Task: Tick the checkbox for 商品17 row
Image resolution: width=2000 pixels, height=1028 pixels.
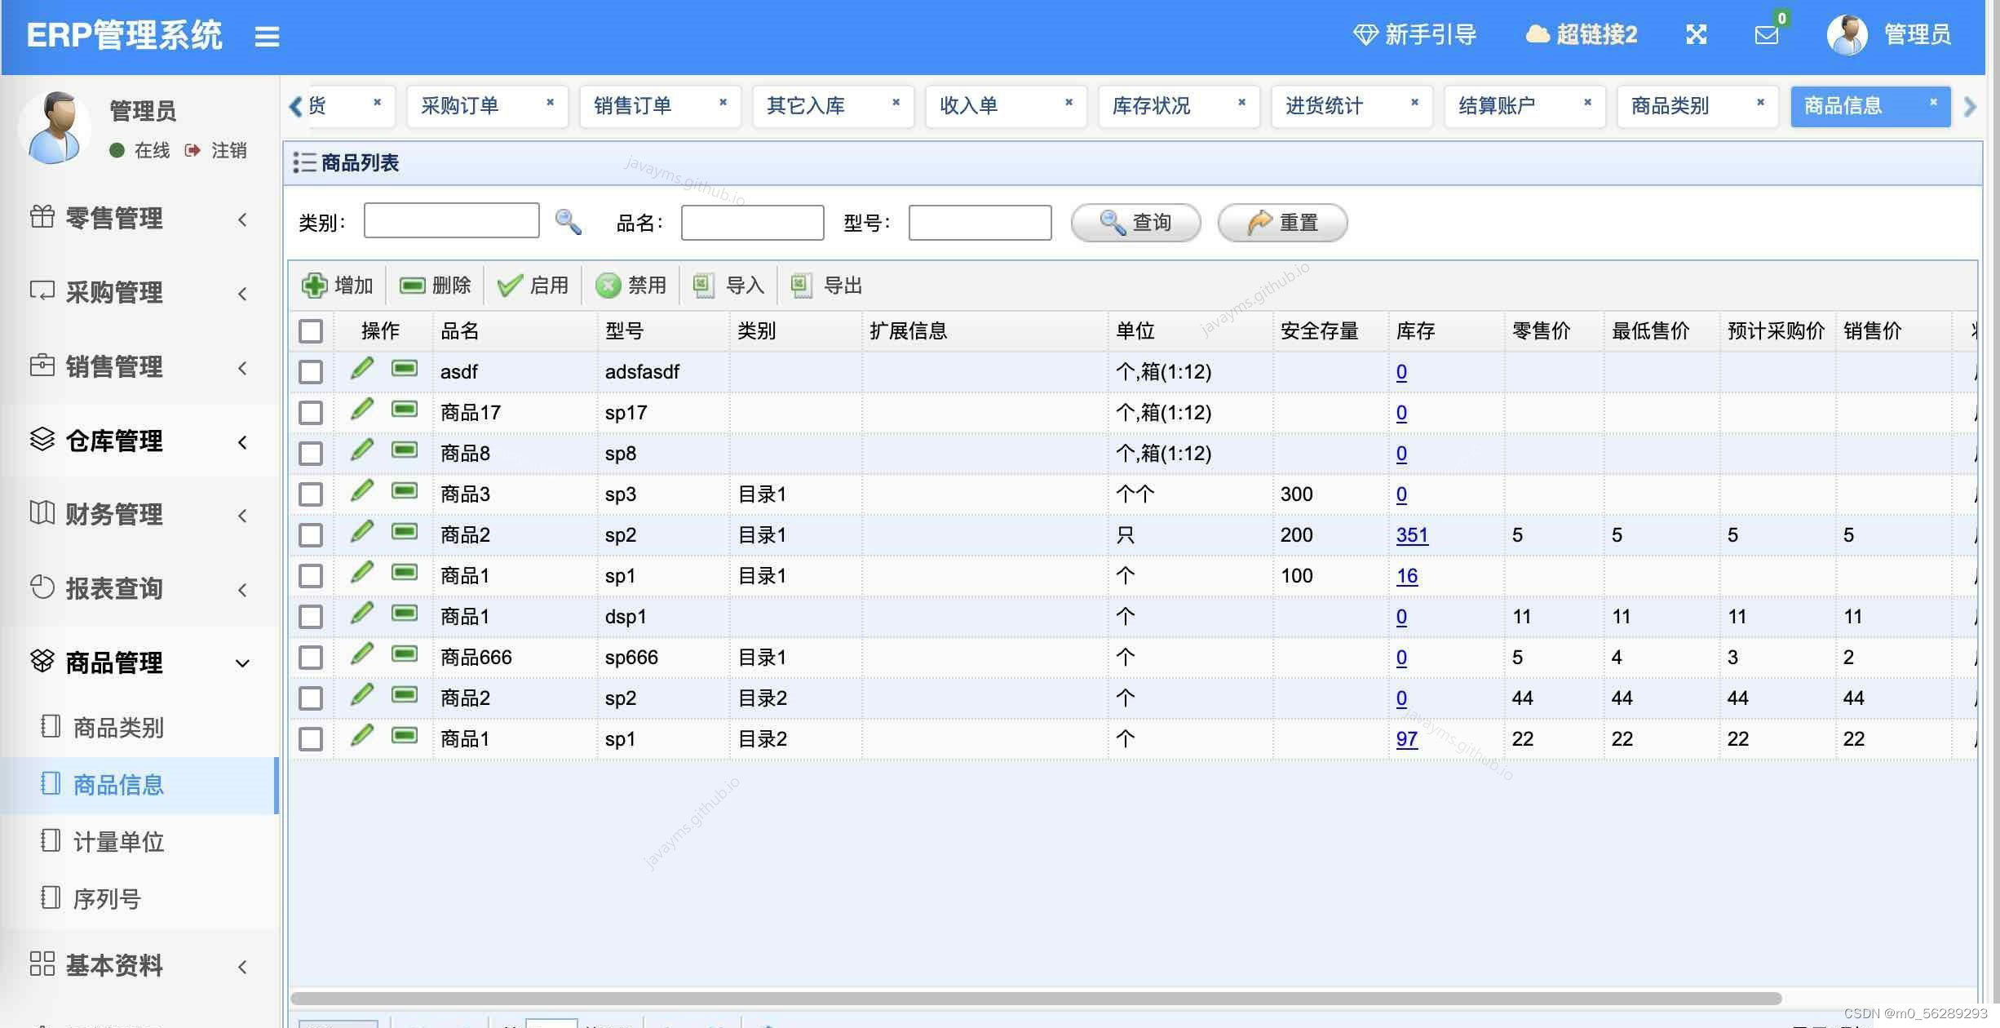Action: 311,413
